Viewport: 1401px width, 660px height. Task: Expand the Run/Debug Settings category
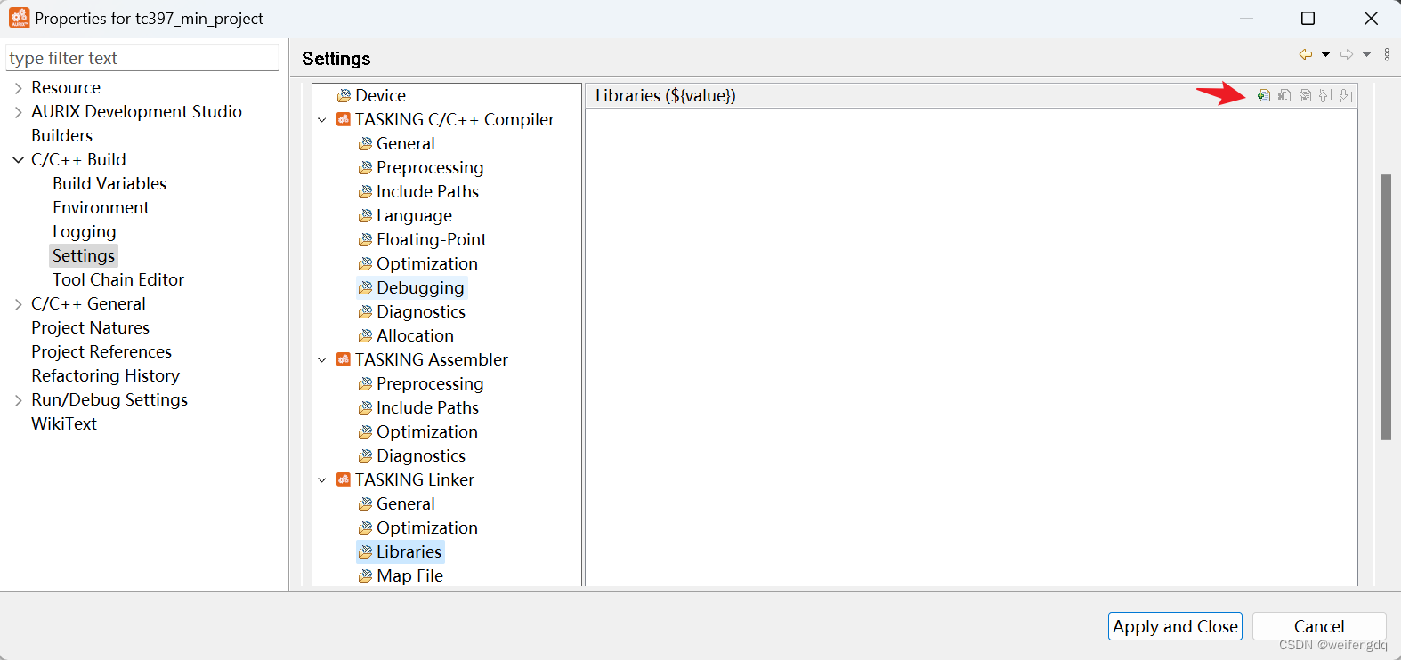[18, 400]
